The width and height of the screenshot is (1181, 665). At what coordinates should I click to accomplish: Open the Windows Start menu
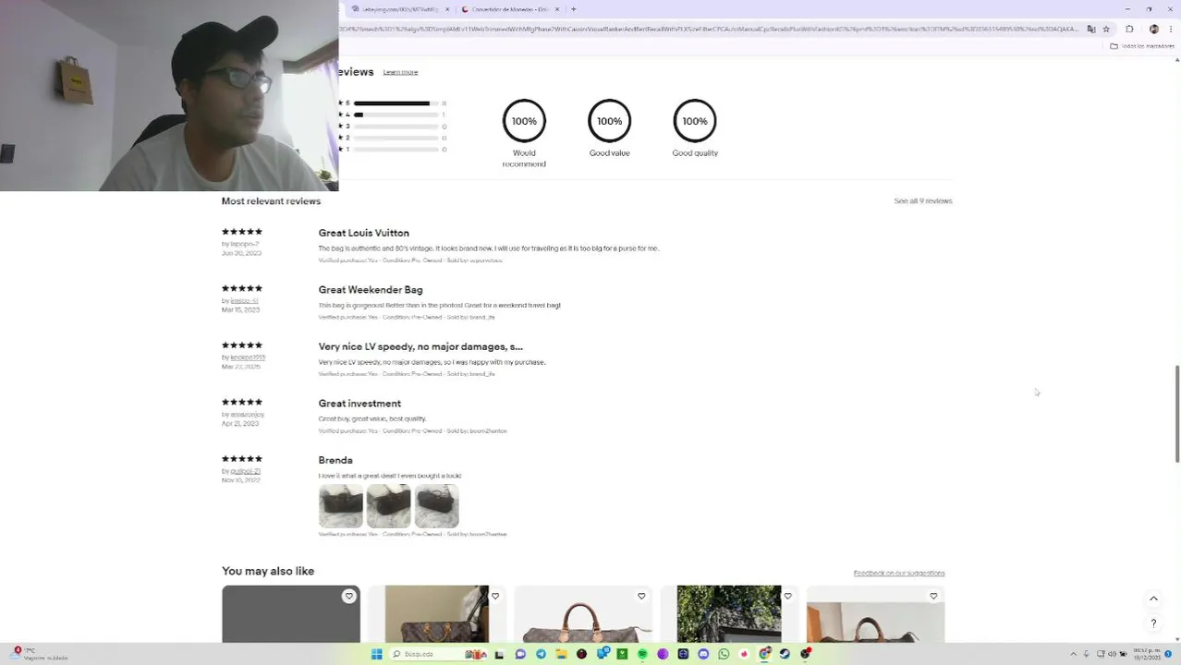(377, 654)
